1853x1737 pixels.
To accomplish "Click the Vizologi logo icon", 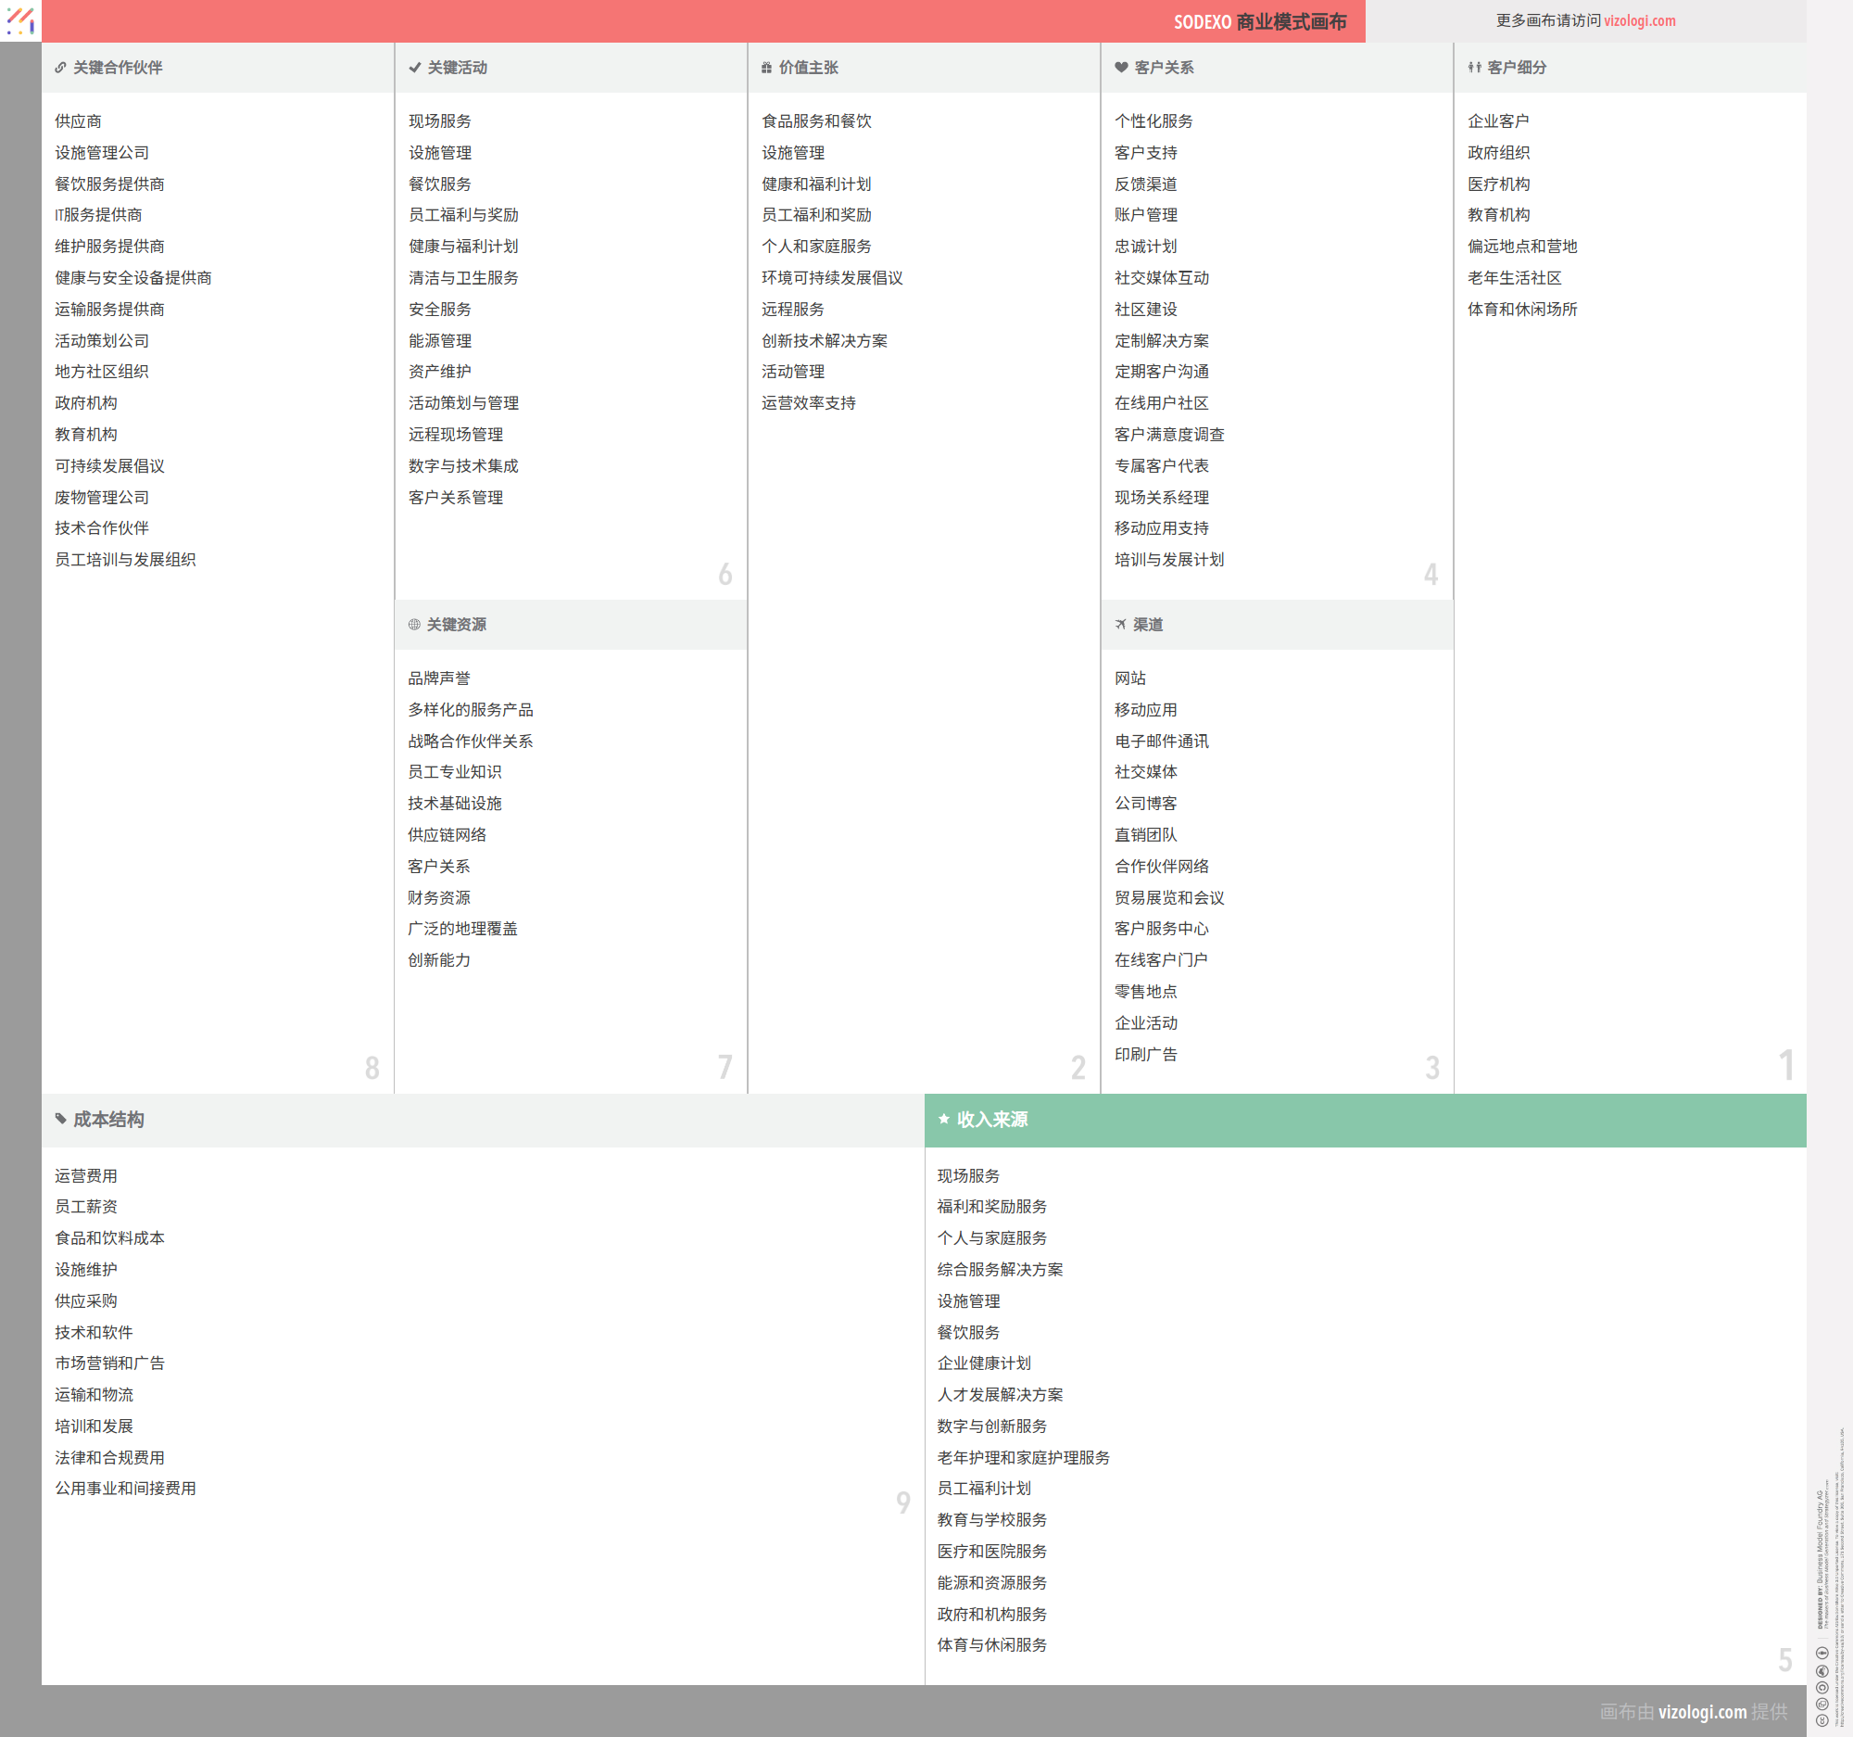I will (20, 20).
